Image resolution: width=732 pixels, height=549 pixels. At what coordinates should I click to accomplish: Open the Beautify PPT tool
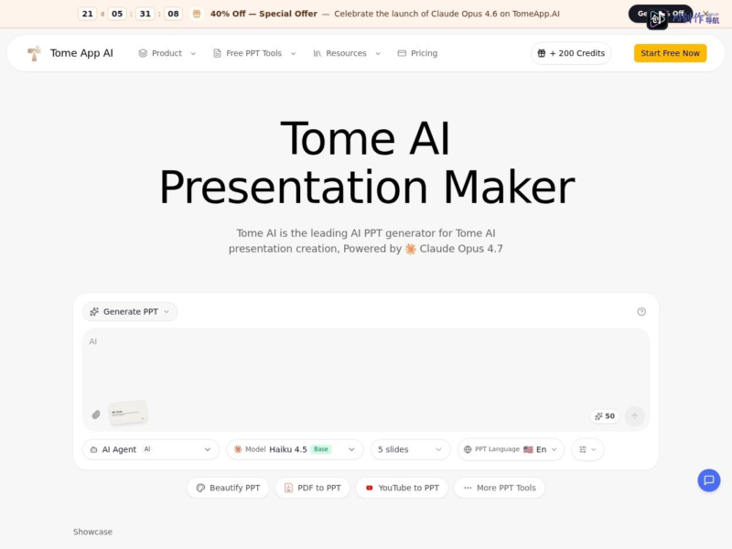[x=228, y=488]
